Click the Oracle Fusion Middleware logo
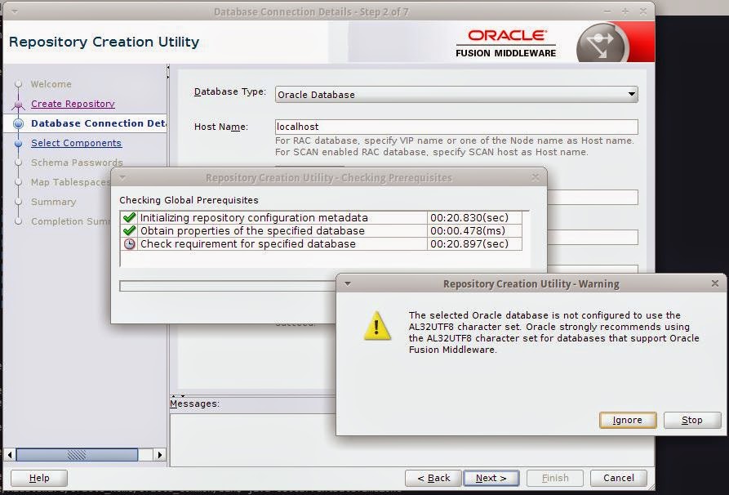729x495 pixels. 506,42
